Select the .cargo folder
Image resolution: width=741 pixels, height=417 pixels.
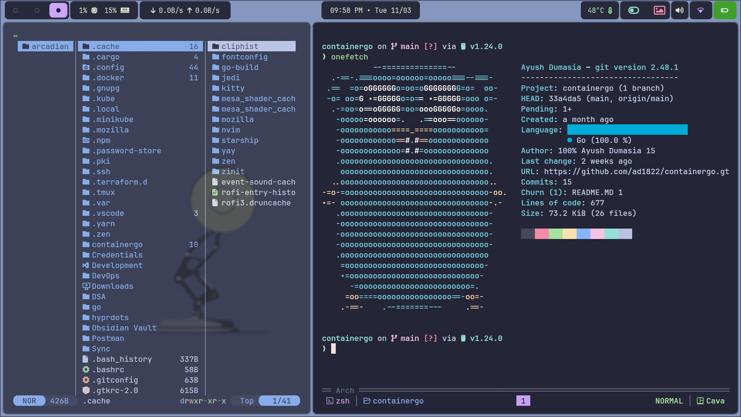coord(140,57)
